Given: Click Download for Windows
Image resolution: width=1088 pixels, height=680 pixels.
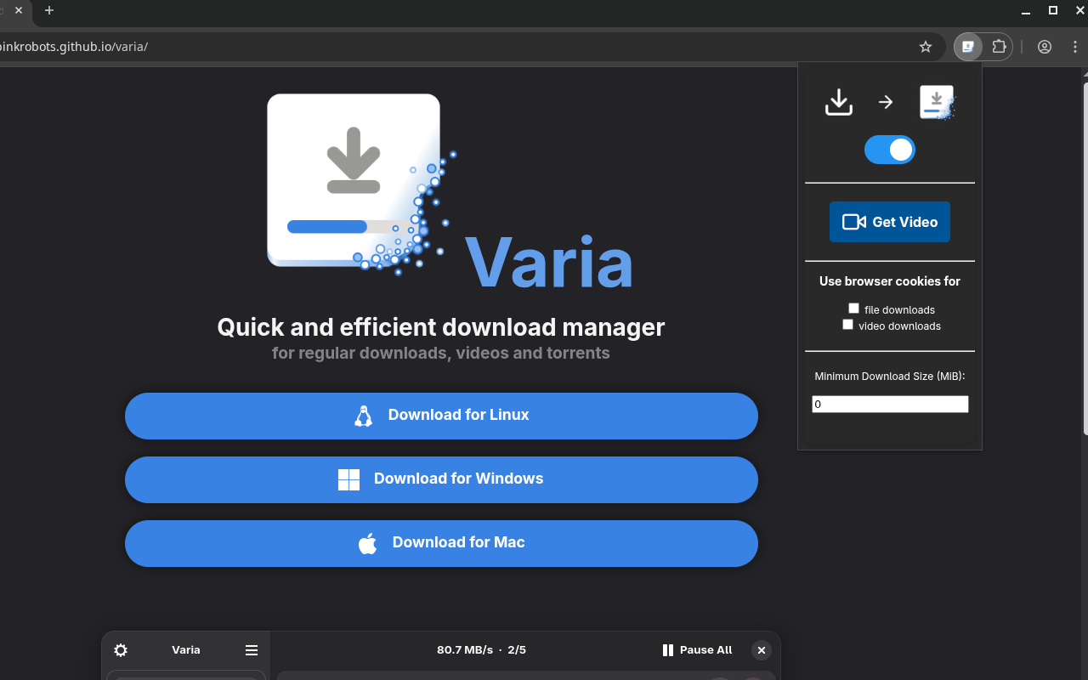Looking at the screenshot, I should (441, 479).
